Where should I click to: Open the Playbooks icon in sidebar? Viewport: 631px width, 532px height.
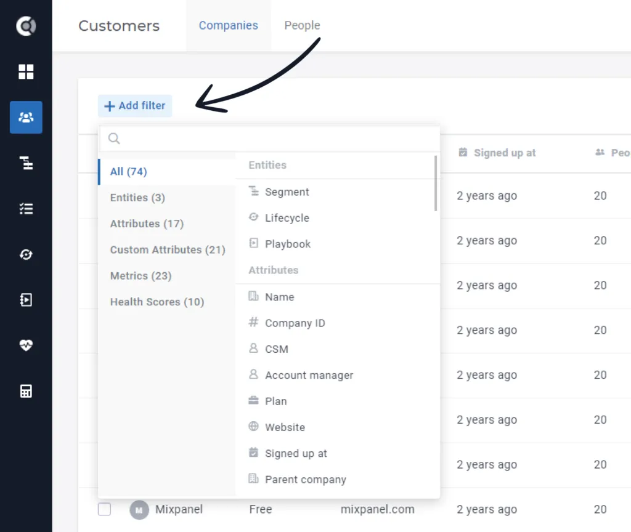pos(26,300)
